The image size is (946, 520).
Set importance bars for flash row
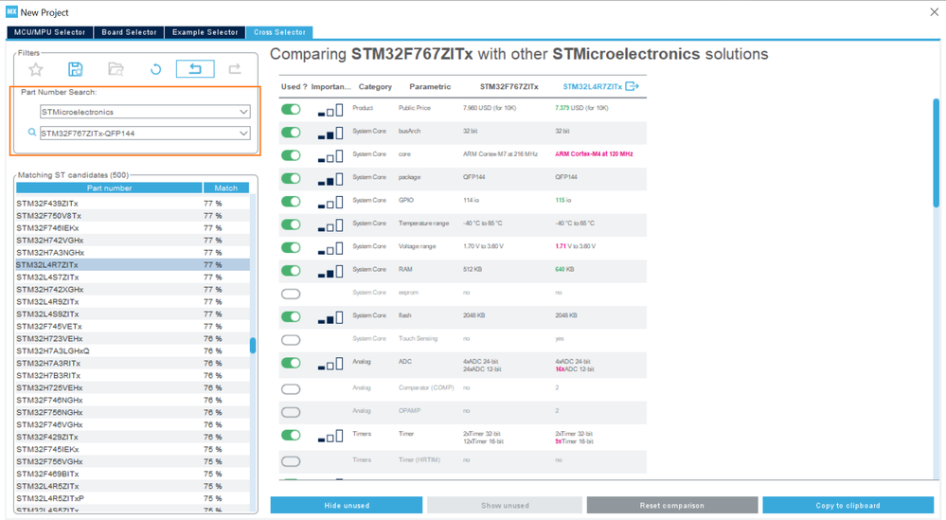click(x=330, y=318)
